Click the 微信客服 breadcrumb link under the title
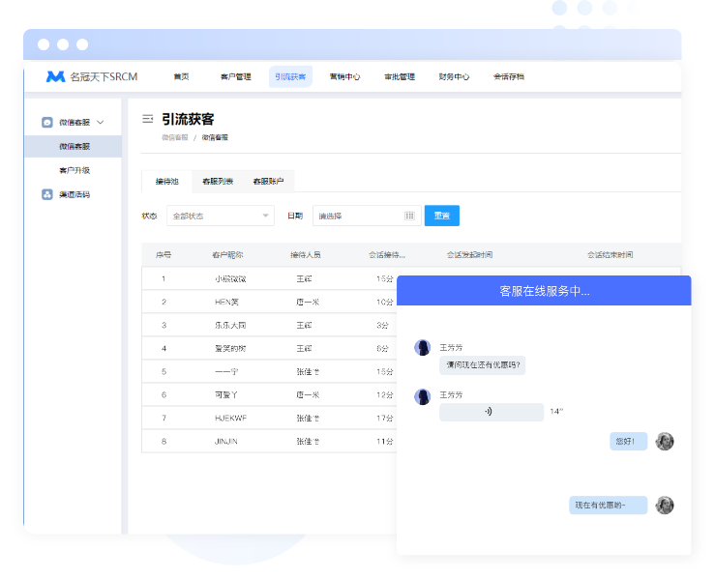 point(175,137)
